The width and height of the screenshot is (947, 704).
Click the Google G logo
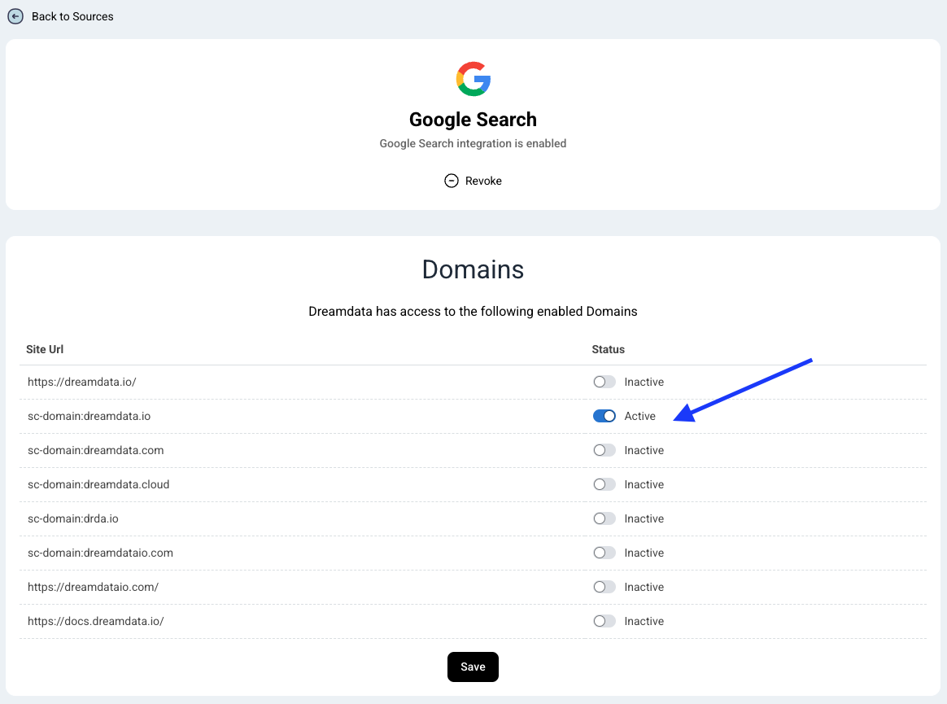[473, 79]
